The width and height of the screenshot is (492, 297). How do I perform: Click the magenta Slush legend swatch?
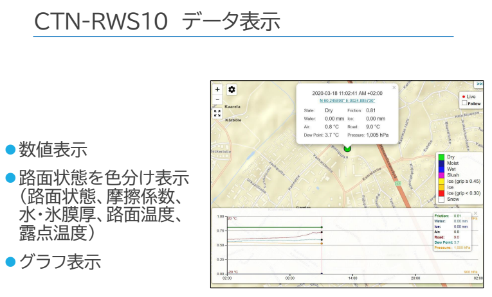(441, 175)
